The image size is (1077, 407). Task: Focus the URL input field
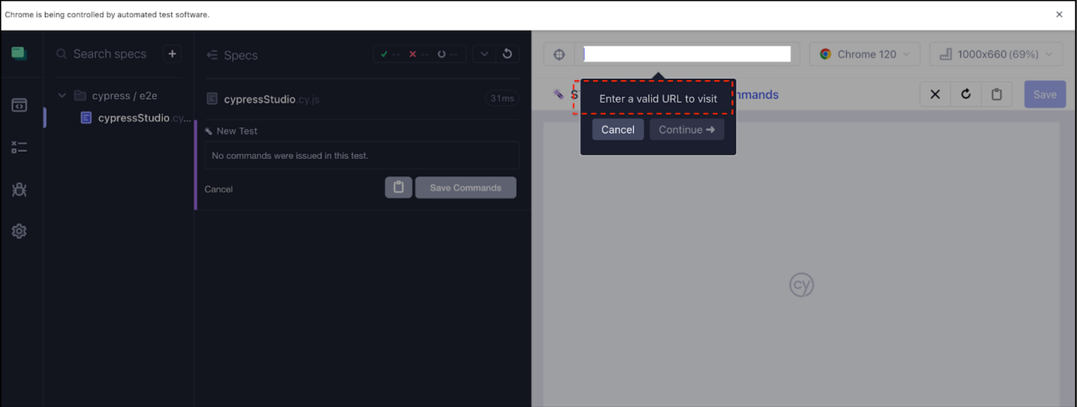[x=687, y=54]
